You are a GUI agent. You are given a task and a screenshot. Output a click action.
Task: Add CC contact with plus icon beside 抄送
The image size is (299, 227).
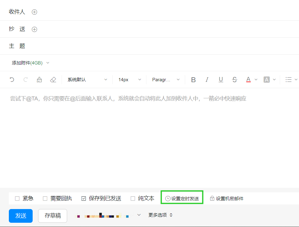[34, 29]
